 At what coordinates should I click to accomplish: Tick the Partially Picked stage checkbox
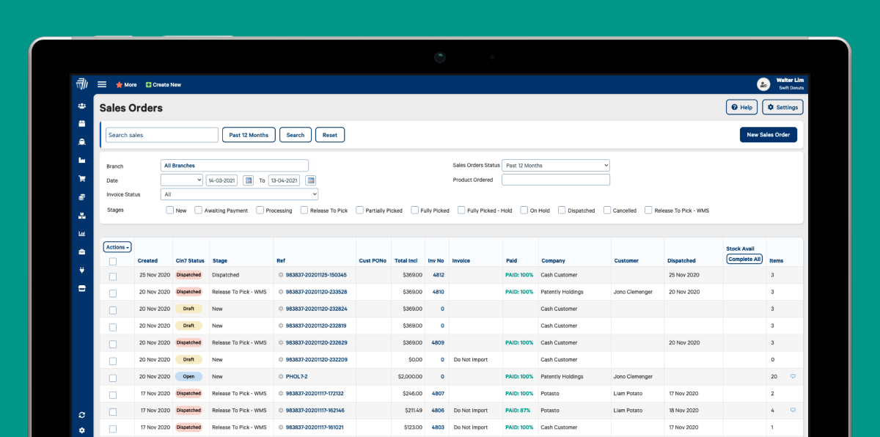pos(360,210)
